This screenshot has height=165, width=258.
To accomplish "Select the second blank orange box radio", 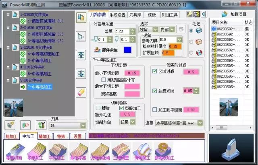I will 191,42.
